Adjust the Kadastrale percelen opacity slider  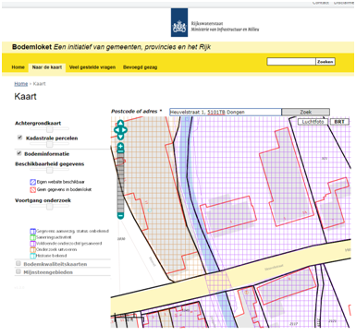click(49, 144)
